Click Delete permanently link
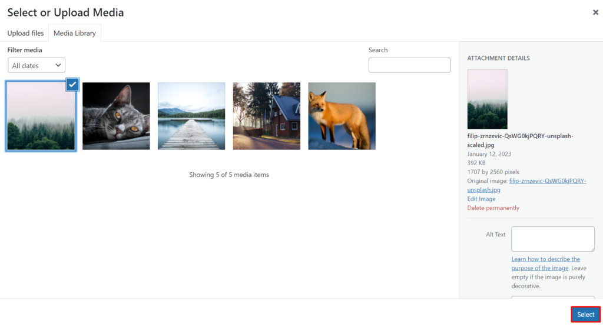The width and height of the screenshot is (603, 328). 493,207
